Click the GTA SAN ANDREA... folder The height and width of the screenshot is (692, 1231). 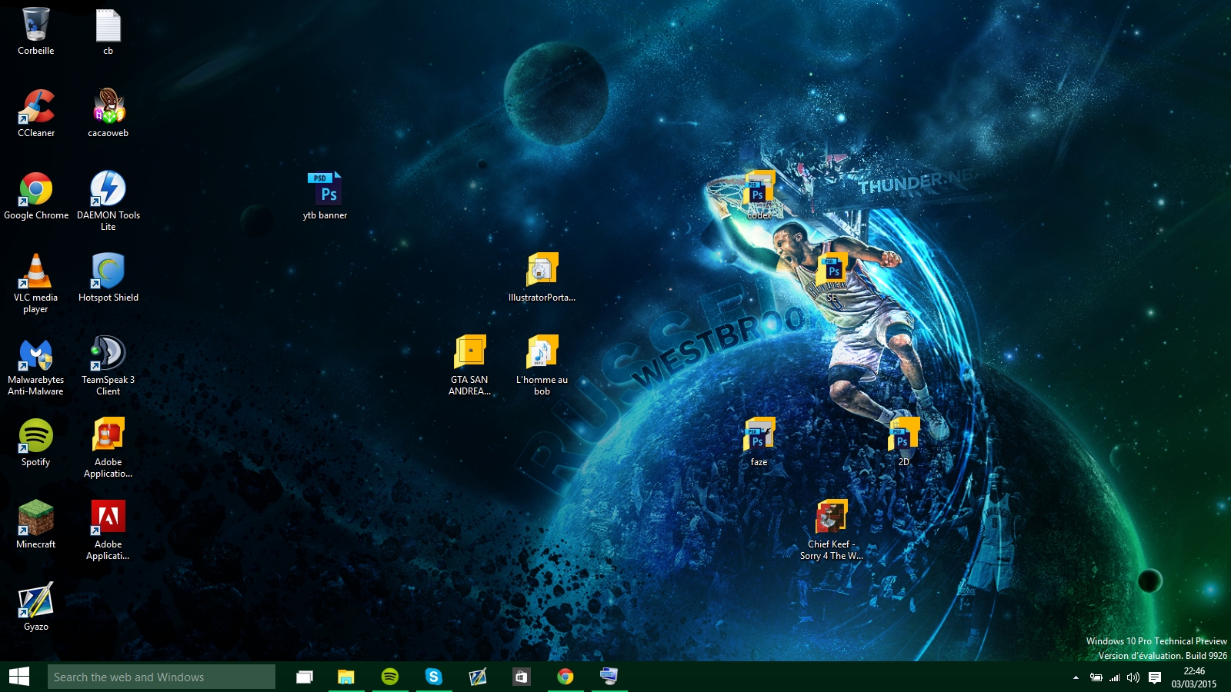[x=469, y=366]
